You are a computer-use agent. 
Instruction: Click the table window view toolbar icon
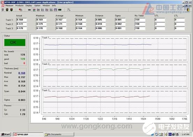(55, 10)
